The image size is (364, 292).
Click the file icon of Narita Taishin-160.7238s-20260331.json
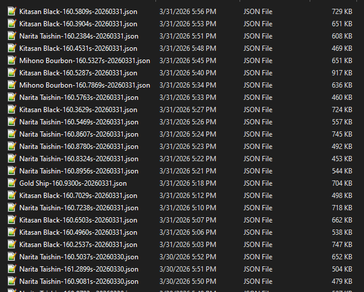(x=12, y=208)
